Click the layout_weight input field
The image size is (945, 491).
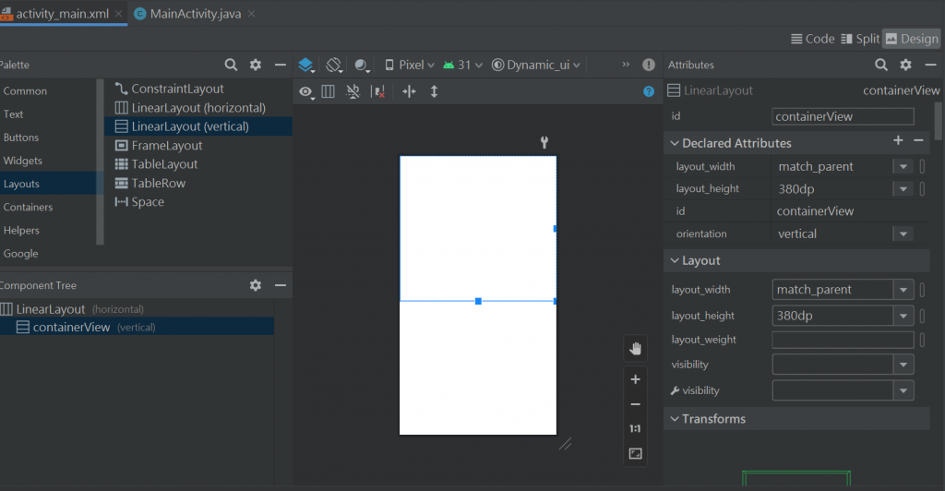click(843, 340)
